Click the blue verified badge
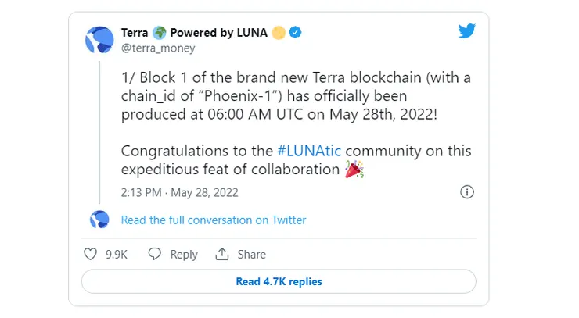Image resolution: width=579 pixels, height=318 pixels. (297, 33)
